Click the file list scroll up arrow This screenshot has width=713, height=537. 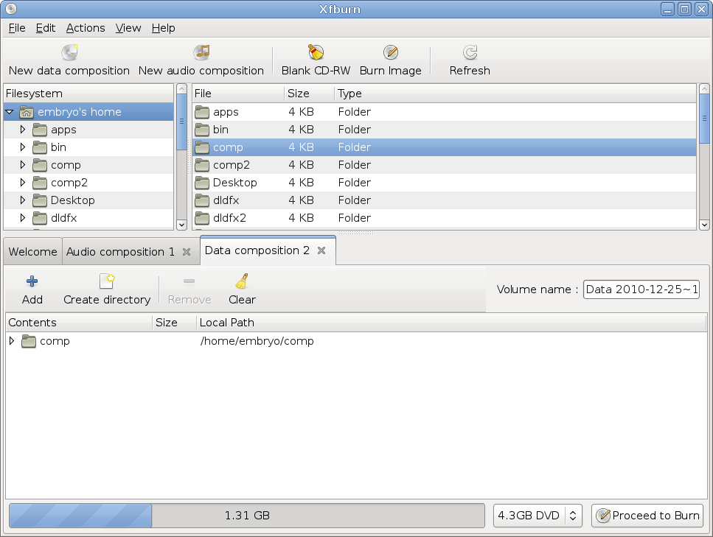click(x=704, y=89)
